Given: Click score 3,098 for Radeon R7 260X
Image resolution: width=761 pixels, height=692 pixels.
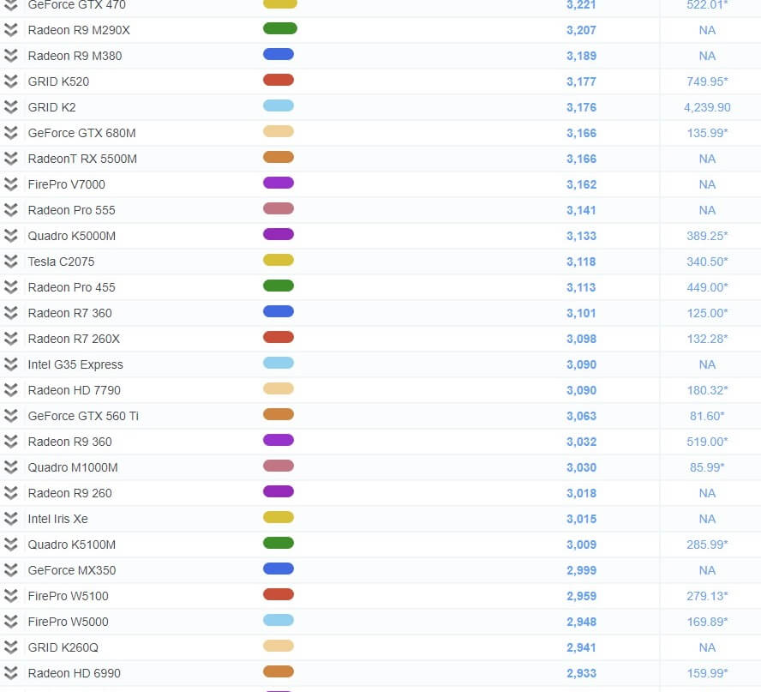Looking at the screenshot, I should tap(581, 339).
